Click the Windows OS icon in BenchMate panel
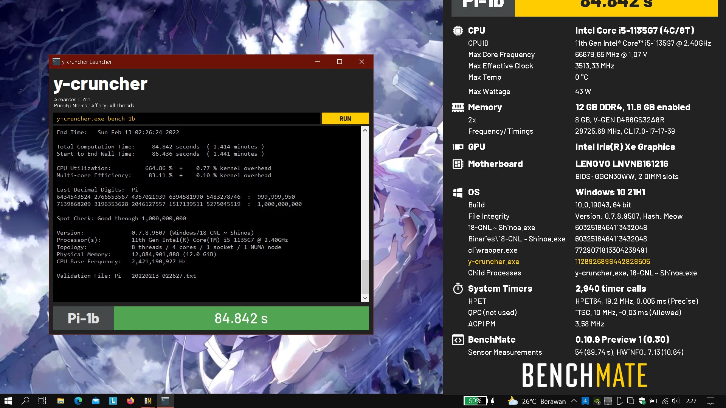 458,192
